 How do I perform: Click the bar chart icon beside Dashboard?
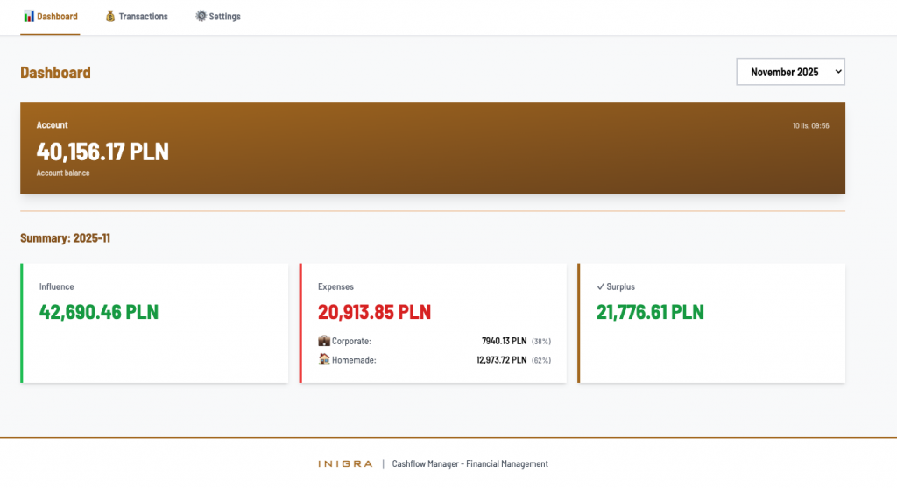[x=29, y=17]
